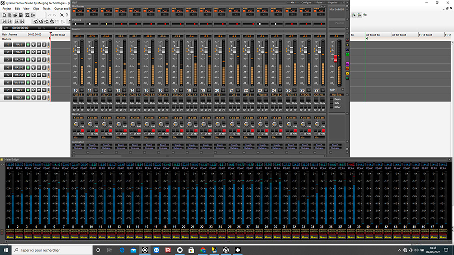Click the Pyramix app icon on the taskbar
454x255 pixels.
tap(145, 250)
